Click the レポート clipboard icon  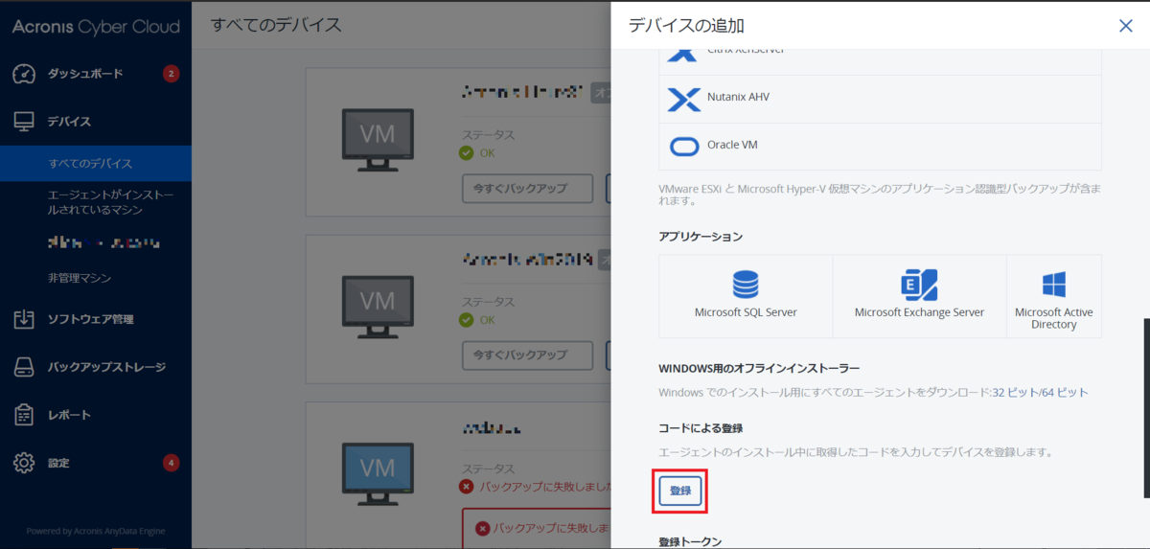[x=24, y=416]
